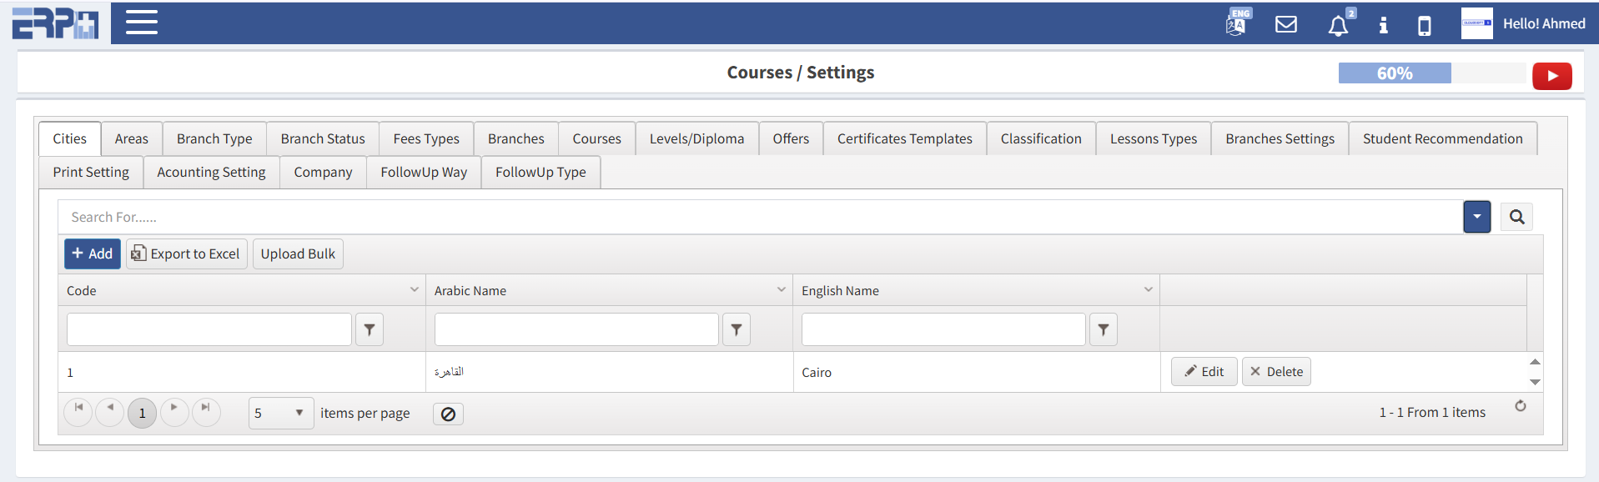Screen dimensions: 1599x482
Task: Open the messages envelope icon
Action: pos(1286,24)
